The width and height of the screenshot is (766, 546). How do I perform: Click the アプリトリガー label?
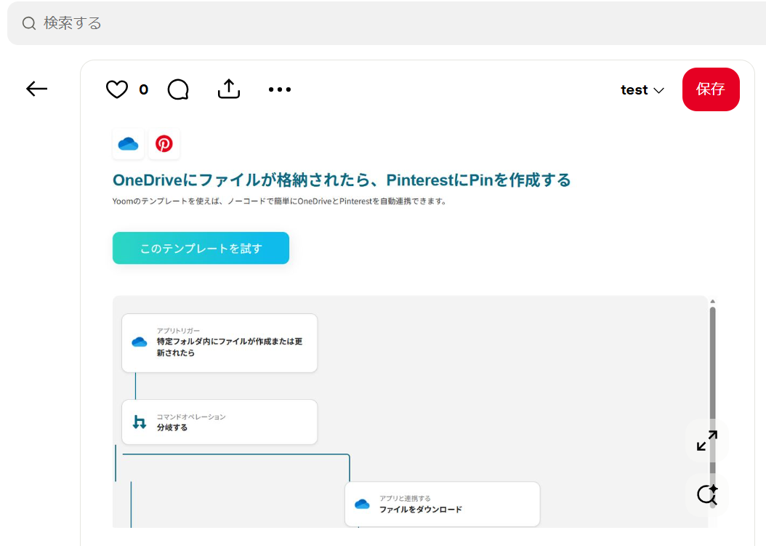[178, 331]
